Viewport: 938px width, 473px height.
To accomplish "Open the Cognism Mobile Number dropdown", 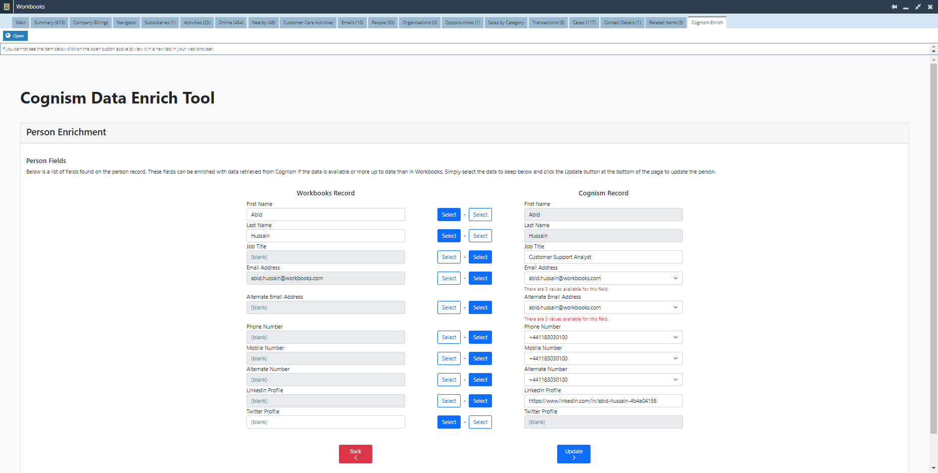I will click(604, 358).
